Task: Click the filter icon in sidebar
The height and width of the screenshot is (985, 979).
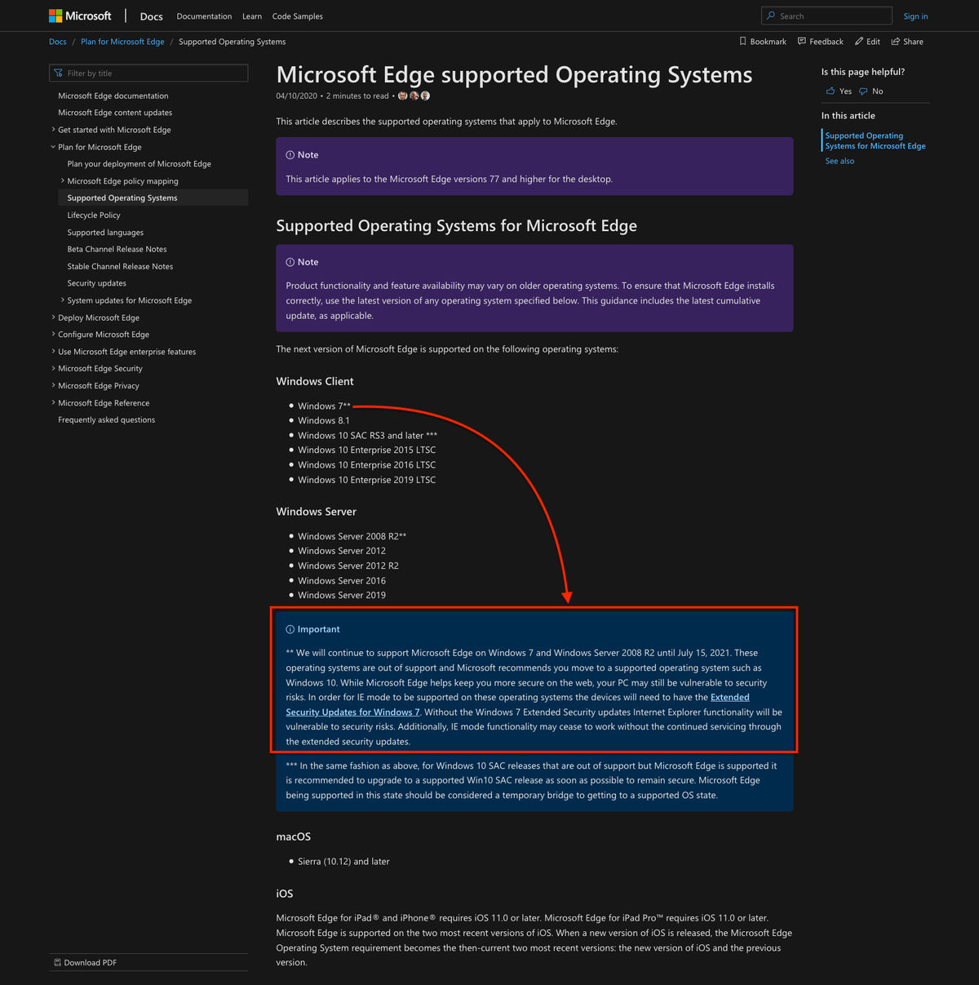Action: tap(58, 73)
